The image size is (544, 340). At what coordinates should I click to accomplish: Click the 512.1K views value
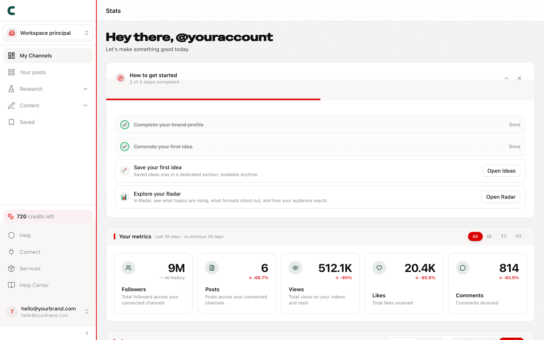pos(335,268)
